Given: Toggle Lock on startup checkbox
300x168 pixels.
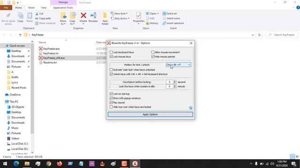Looking at the screenshot, I should tap(111, 94).
